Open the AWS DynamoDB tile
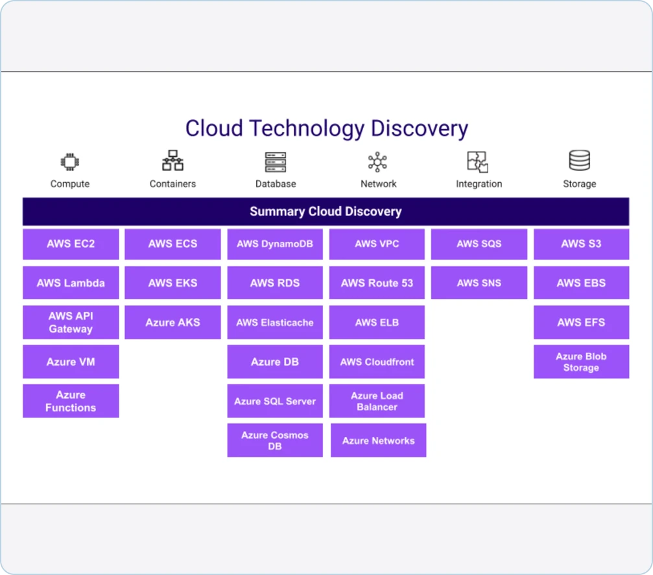The width and height of the screenshot is (653, 575). coord(275,244)
